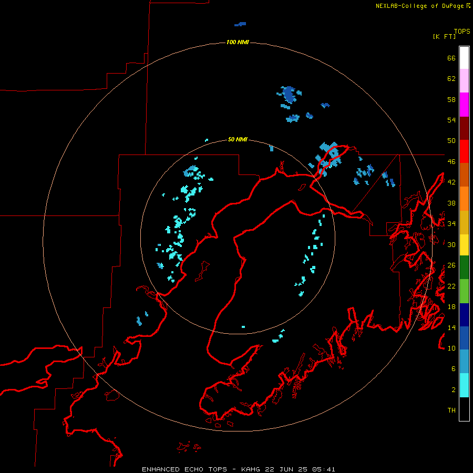
Task: Click the "18" legend value
Action: point(451,307)
